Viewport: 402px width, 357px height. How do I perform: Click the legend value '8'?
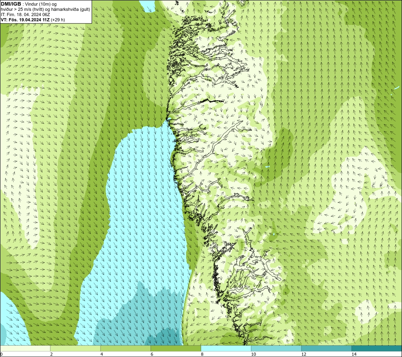pyautogui.click(x=202, y=355)
